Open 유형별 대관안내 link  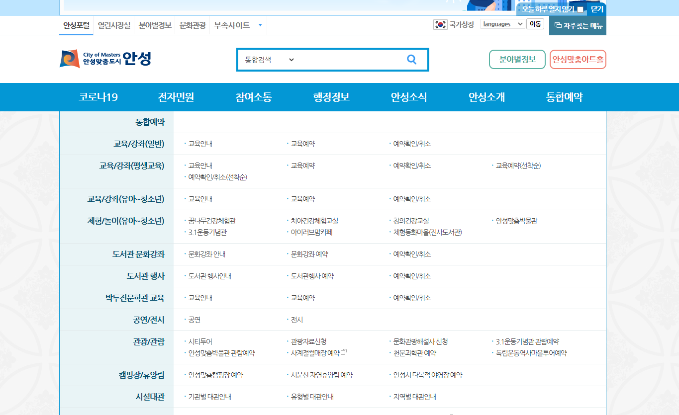[312, 397]
